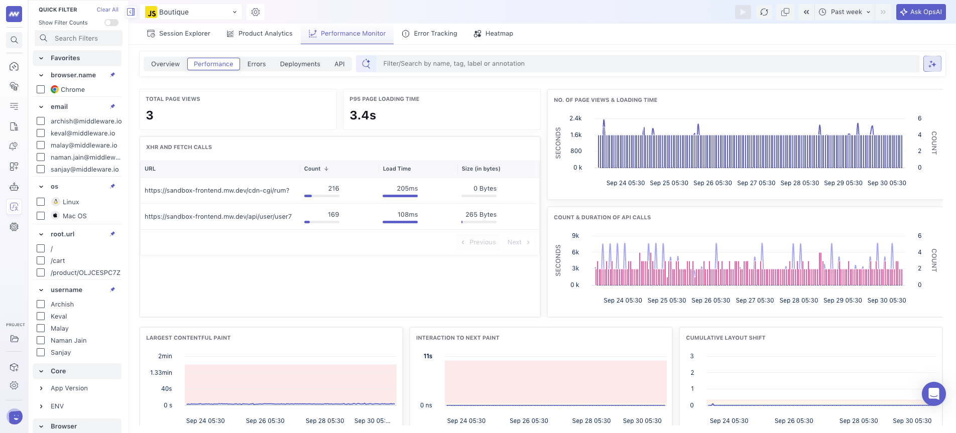956x433 pixels.
Task: Select the /cart root.url checkbox
Action: (41, 260)
